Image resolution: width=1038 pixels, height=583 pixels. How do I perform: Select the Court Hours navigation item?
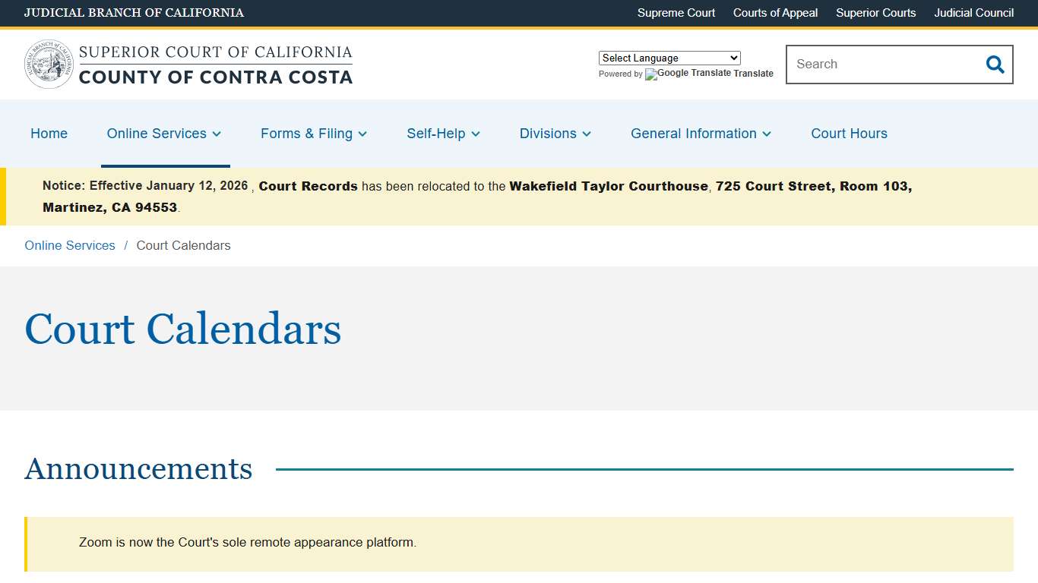pyautogui.click(x=849, y=134)
